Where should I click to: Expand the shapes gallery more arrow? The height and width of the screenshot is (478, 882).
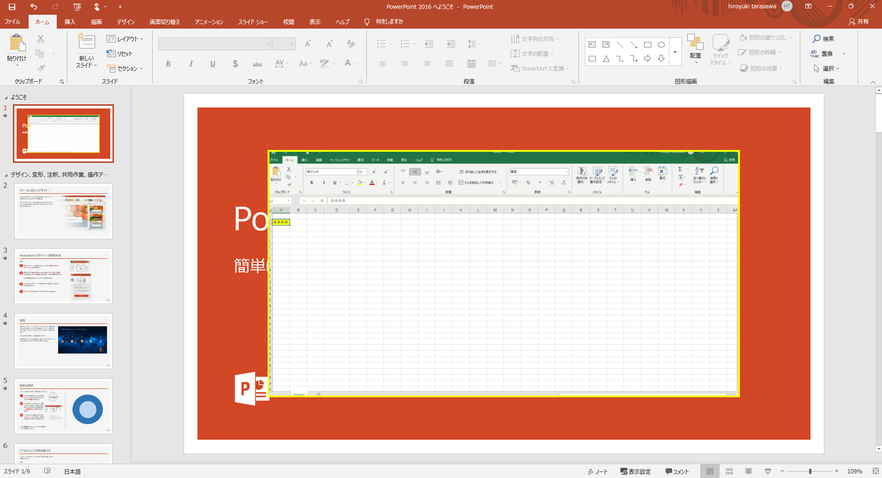click(x=675, y=52)
